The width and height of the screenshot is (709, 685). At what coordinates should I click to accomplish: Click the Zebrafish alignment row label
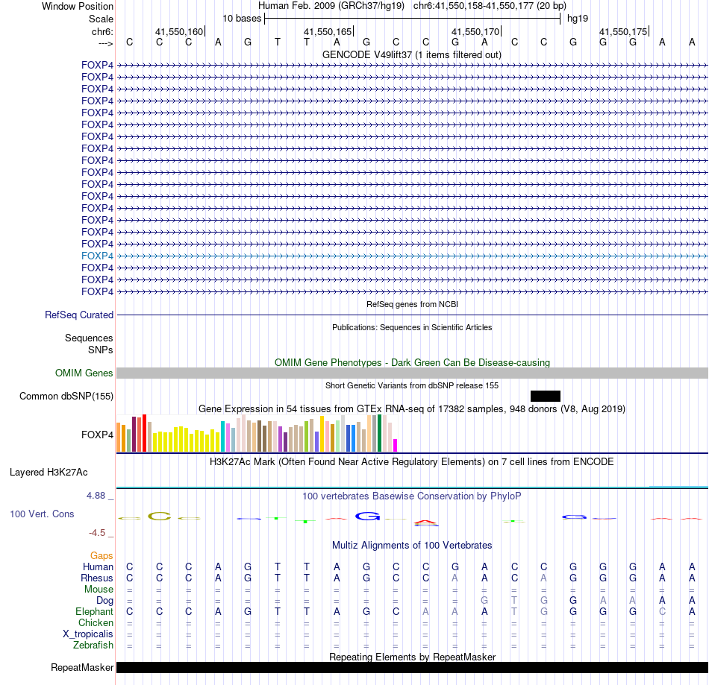click(93, 645)
